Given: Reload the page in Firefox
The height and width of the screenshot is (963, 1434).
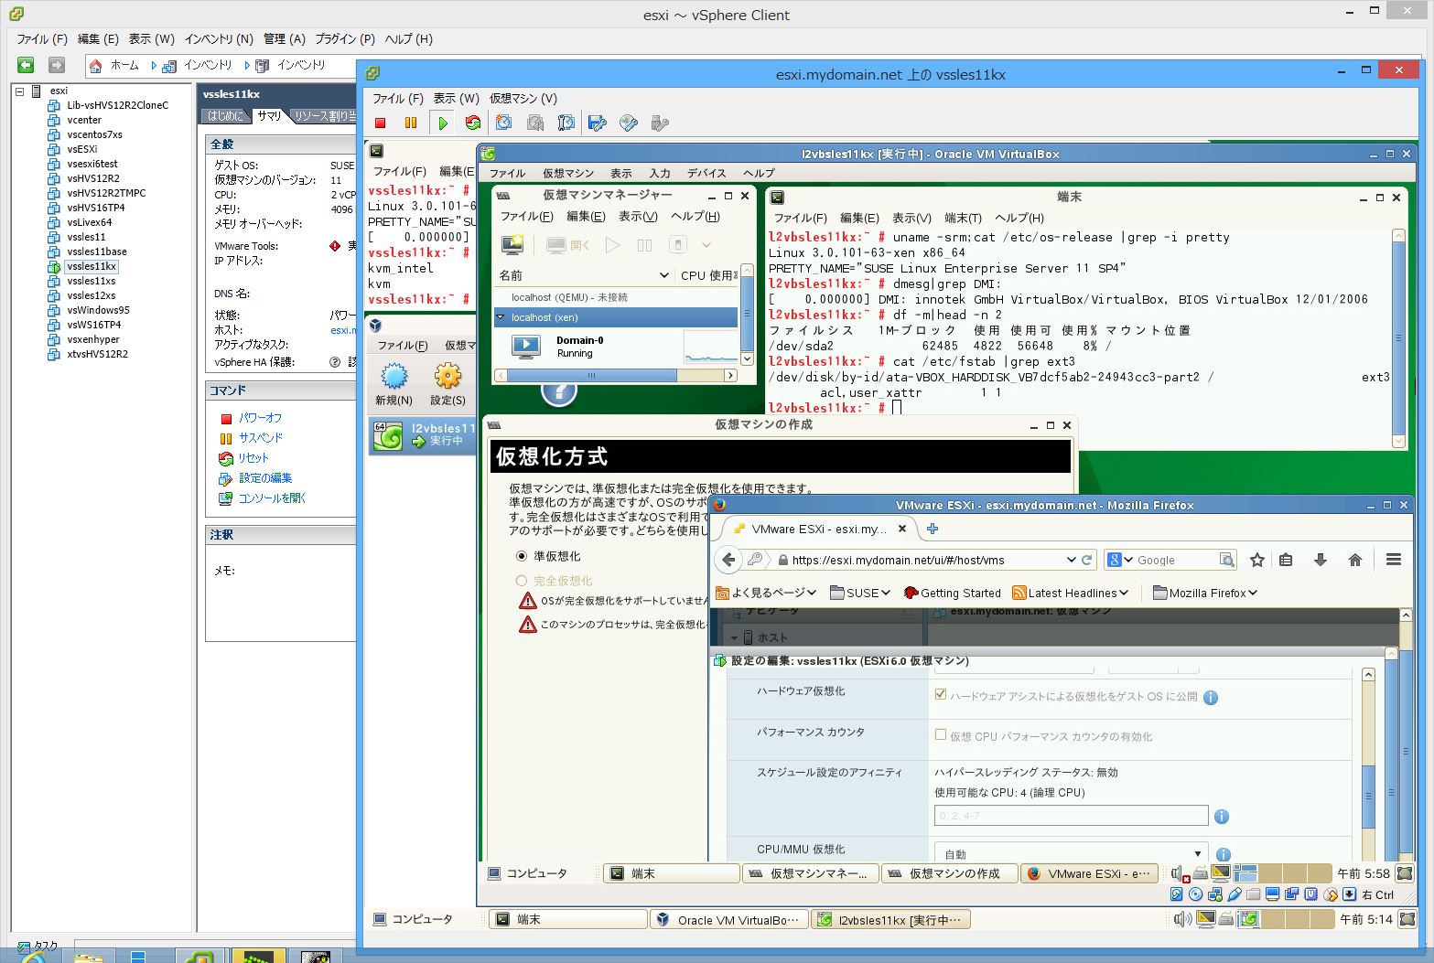Looking at the screenshot, I should [x=1087, y=560].
